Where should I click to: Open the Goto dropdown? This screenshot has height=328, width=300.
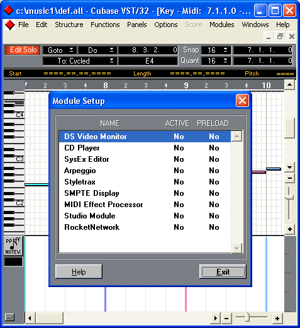(x=60, y=50)
